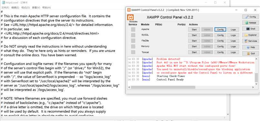Click the Tomcat module label
This screenshot has width=260, height=121.
(x=145, y=52)
